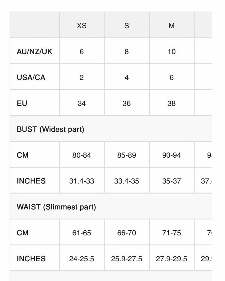Click the AU/NZ/UK row label

[x=35, y=51]
